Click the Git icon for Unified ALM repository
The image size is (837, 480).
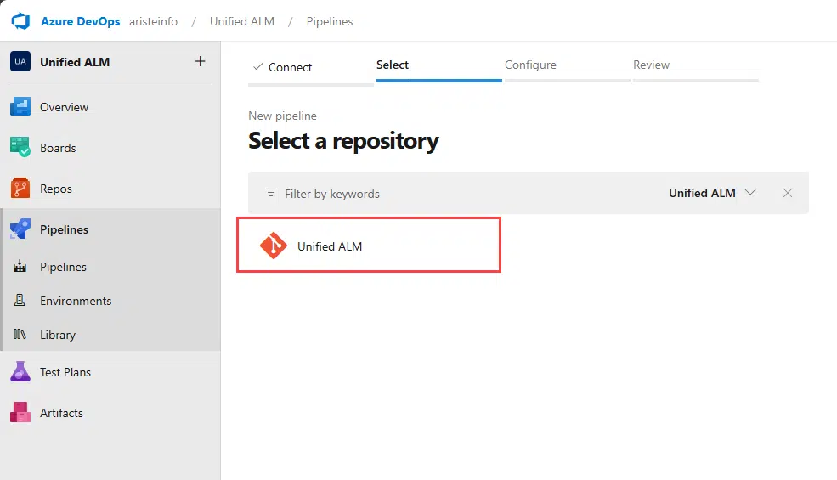pos(273,246)
